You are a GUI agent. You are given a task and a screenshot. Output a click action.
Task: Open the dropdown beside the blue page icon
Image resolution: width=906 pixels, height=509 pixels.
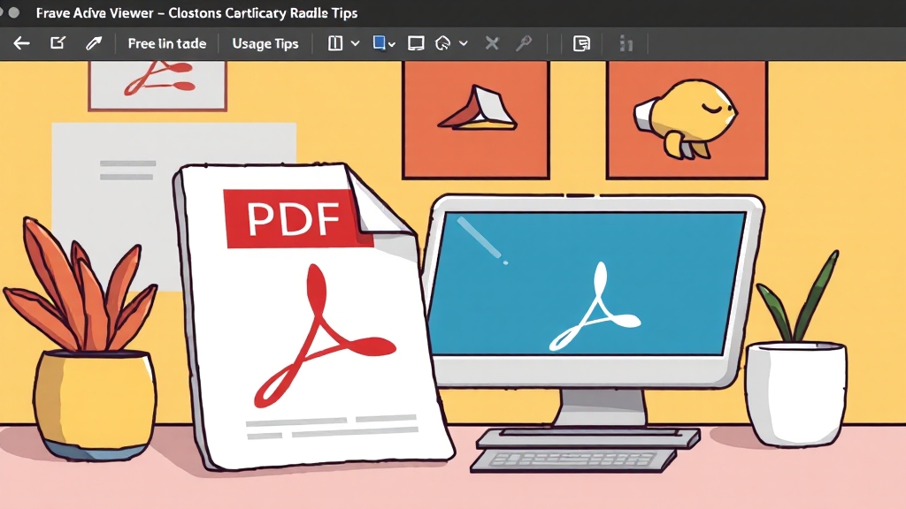[x=392, y=43]
